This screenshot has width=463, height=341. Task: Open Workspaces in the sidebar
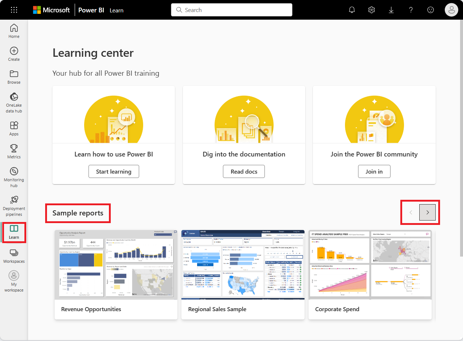14,256
